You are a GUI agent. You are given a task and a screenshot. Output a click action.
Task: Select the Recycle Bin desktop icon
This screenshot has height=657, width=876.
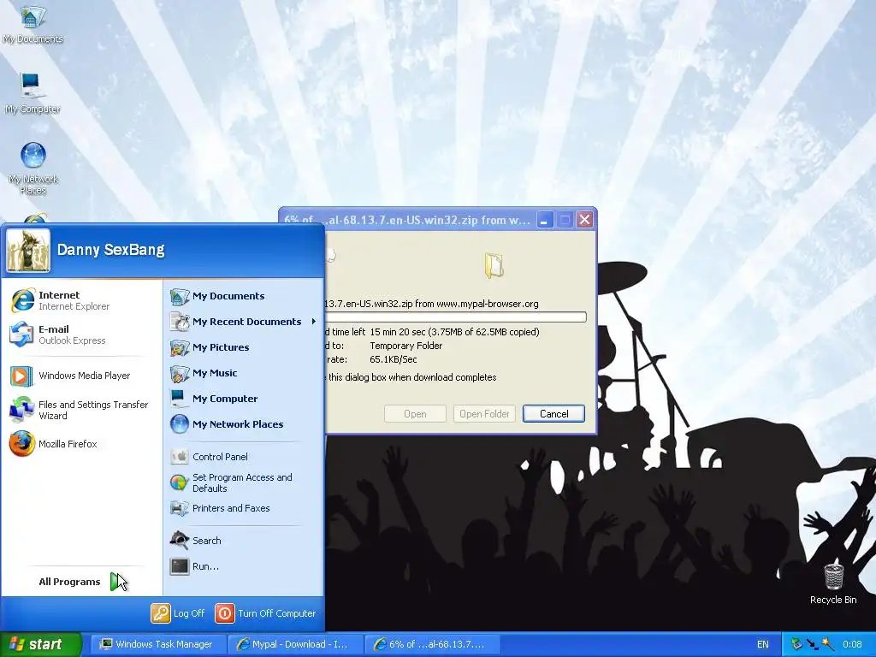click(x=833, y=583)
